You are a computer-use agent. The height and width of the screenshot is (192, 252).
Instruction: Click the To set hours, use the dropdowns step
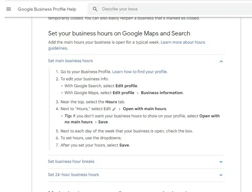tap(91, 138)
